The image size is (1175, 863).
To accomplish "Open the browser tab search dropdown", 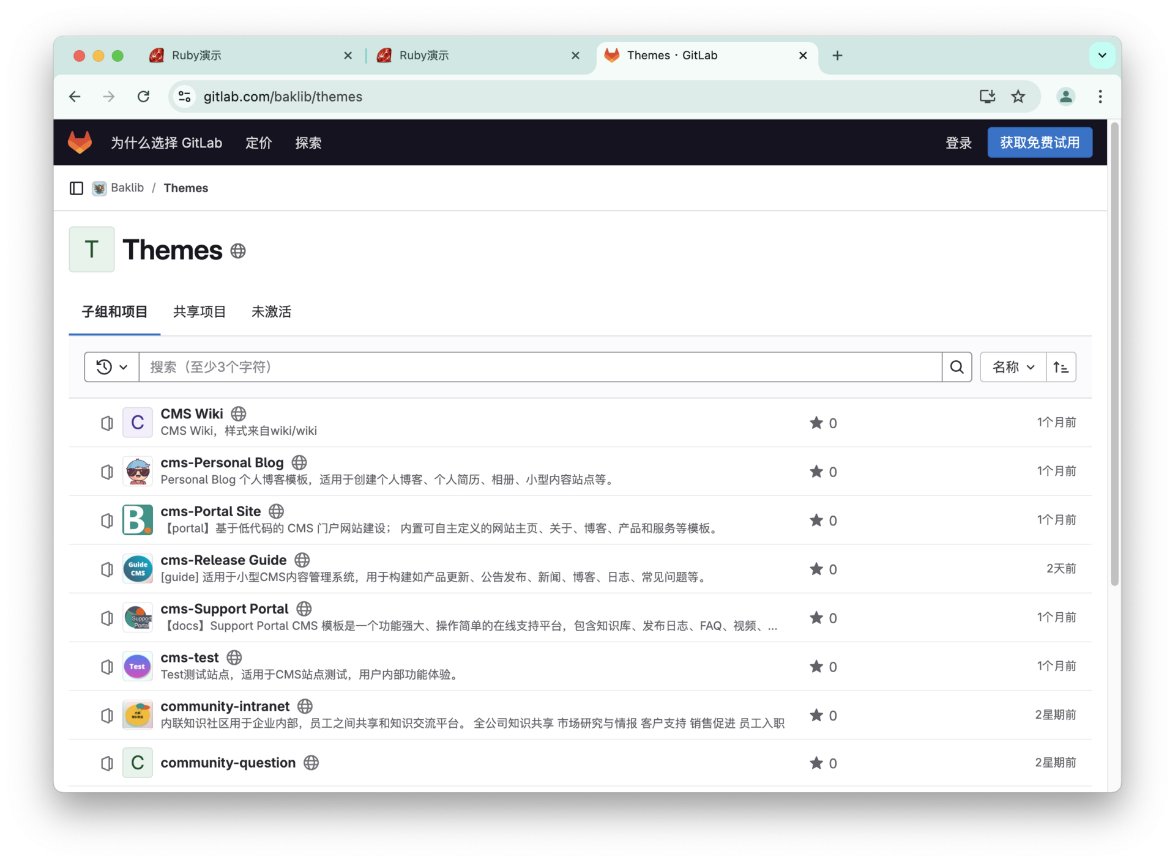I will (x=1102, y=56).
